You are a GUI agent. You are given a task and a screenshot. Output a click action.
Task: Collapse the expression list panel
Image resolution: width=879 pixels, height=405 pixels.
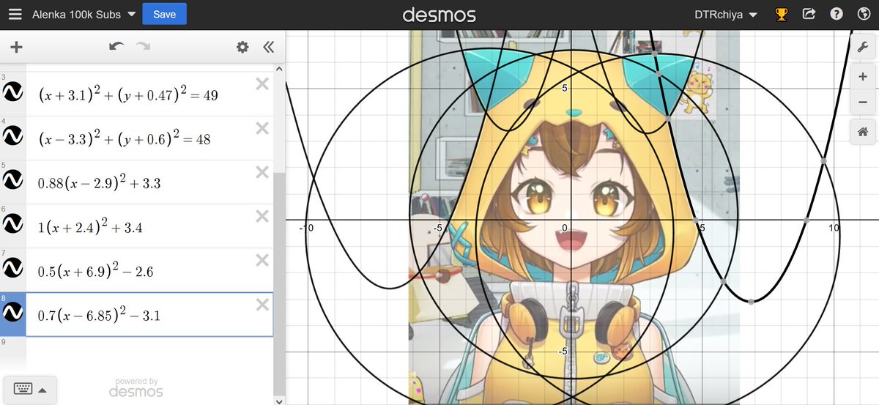click(268, 47)
